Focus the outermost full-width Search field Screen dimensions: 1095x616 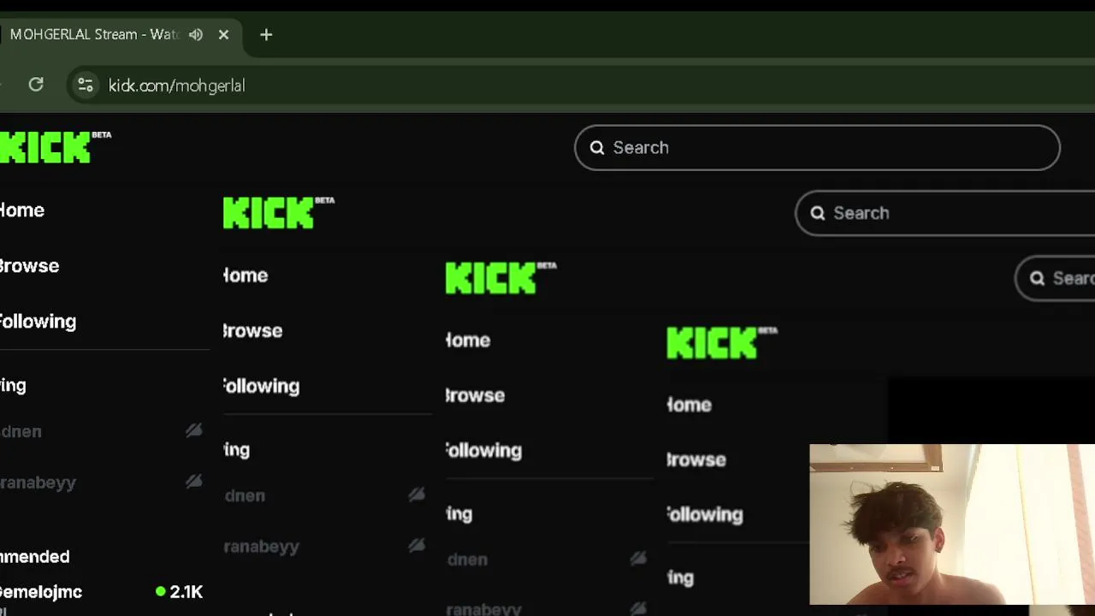[817, 147]
